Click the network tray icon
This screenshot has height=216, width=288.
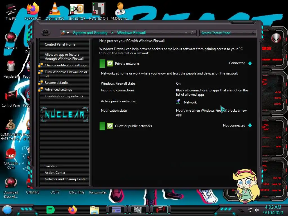(x=250, y=210)
